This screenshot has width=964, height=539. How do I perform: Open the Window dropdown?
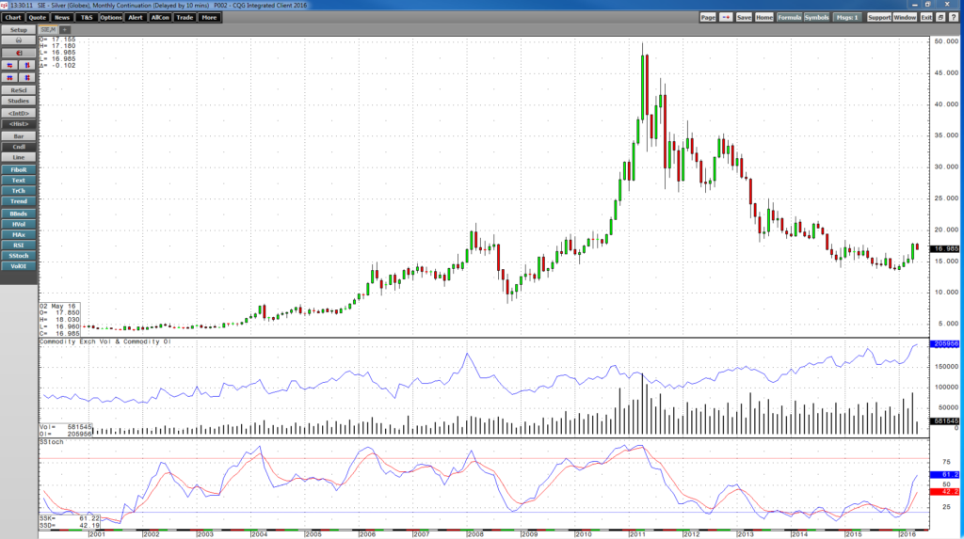905,17
